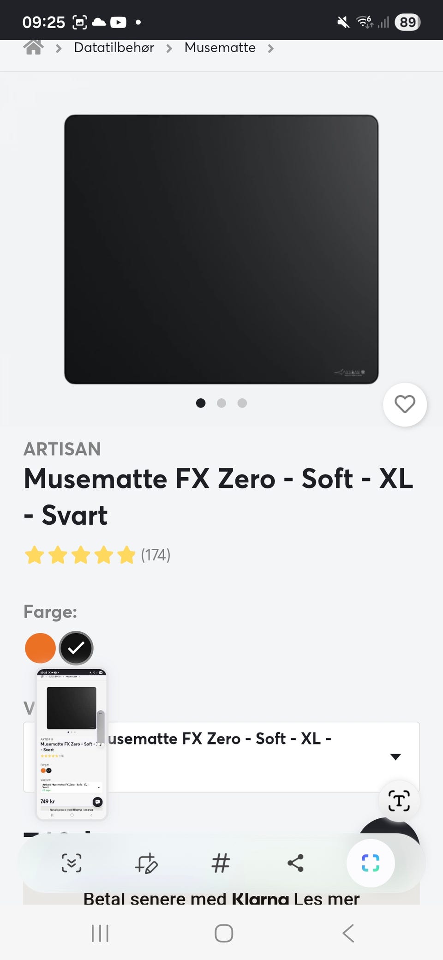Screen dimensions: 443x960
Task: Tap the extract text icon
Action: pyautogui.click(x=399, y=801)
